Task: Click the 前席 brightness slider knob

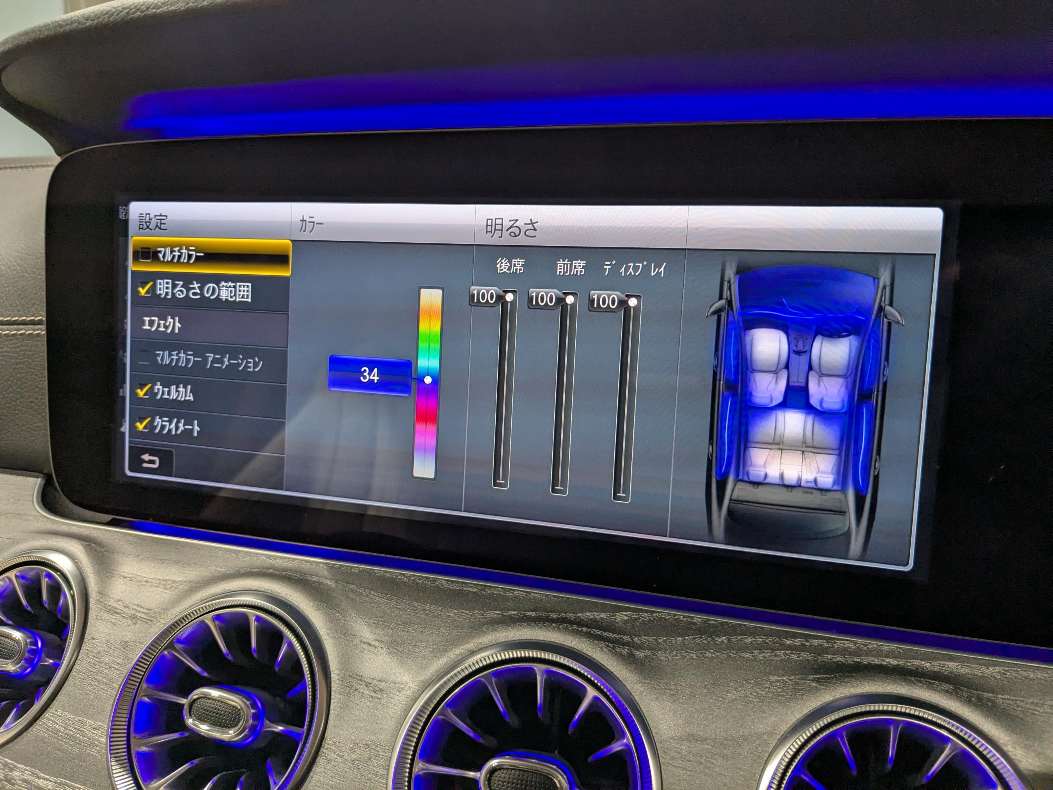Action: pos(569,300)
